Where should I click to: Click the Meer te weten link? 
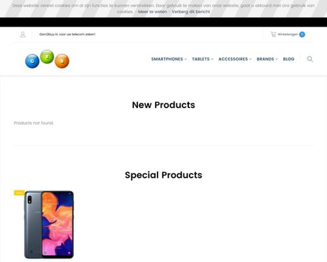[x=152, y=12]
